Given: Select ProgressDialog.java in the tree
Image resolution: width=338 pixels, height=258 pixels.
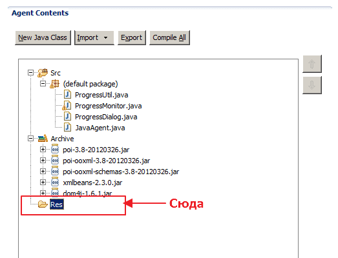Looking at the screenshot, I should (x=106, y=117).
